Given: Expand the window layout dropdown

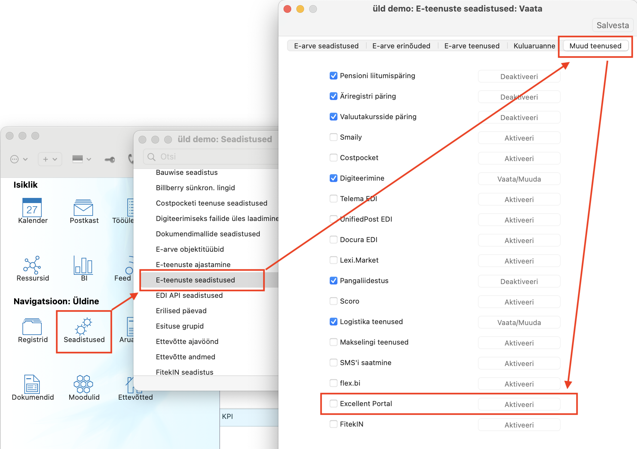Looking at the screenshot, I should (82, 159).
